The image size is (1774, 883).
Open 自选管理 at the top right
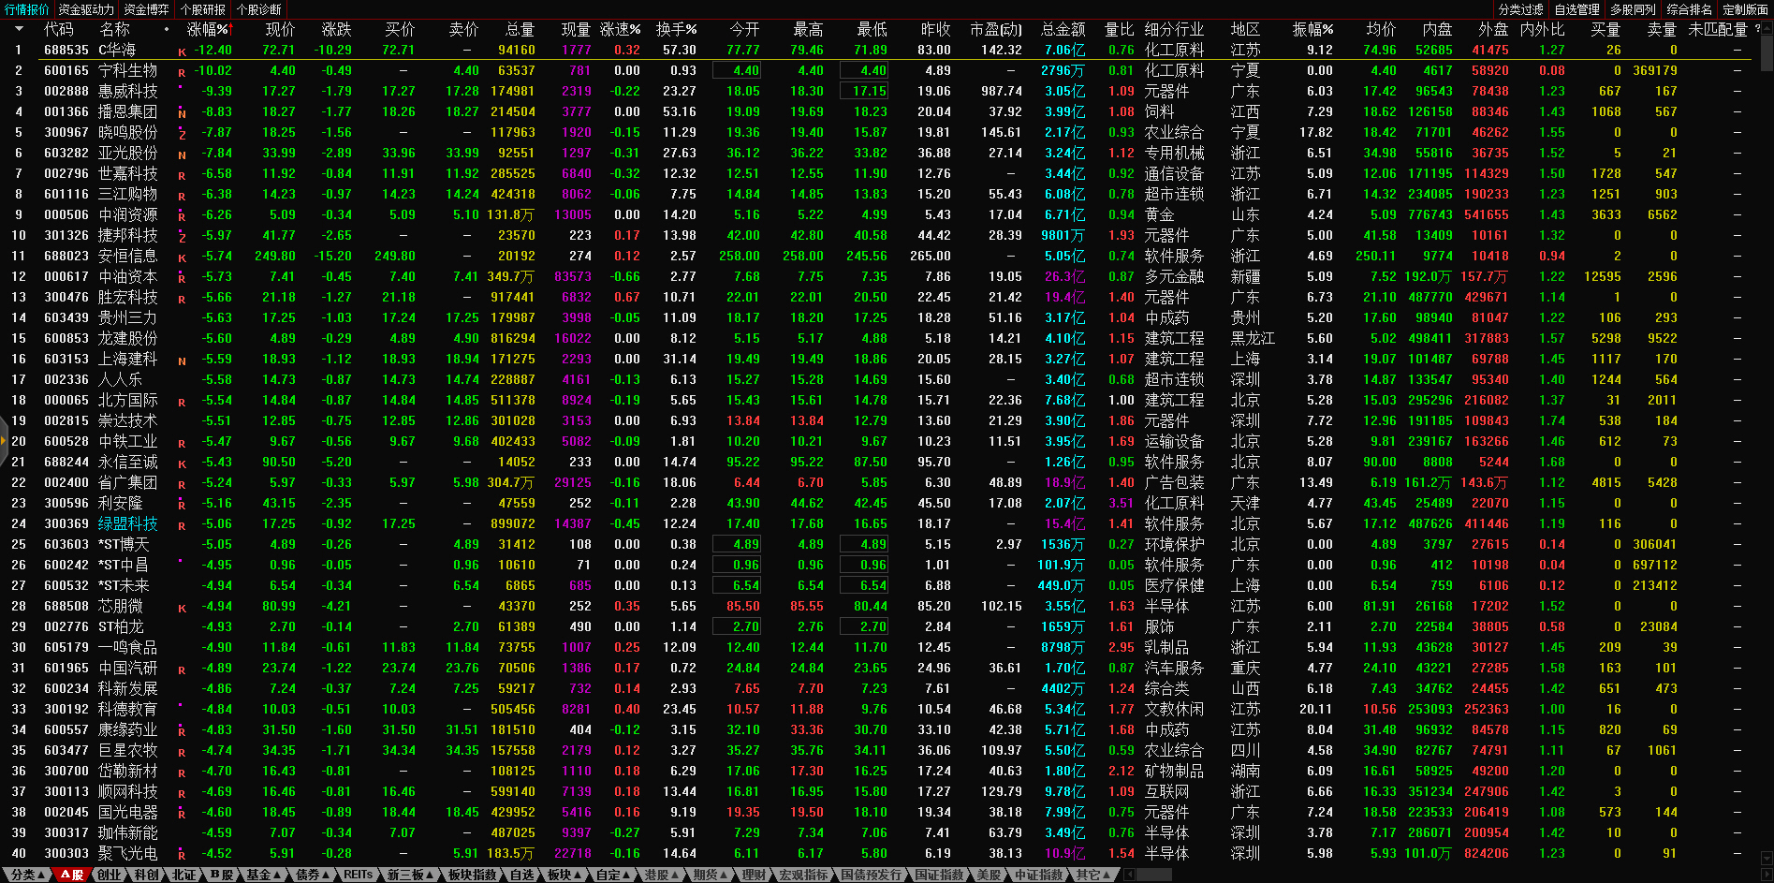[x=1577, y=9]
